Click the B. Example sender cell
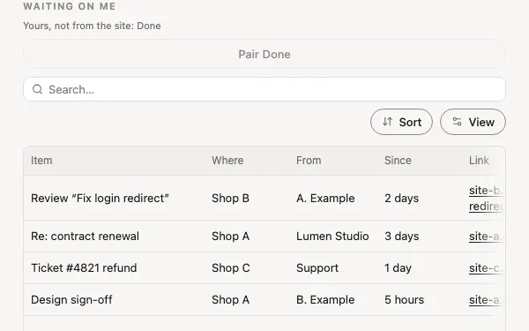529x331 pixels. click(325, 300)
